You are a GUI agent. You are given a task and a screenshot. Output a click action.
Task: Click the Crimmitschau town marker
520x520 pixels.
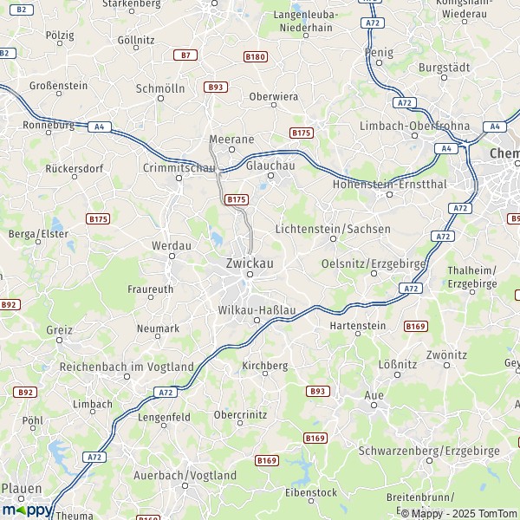[179, 178]
